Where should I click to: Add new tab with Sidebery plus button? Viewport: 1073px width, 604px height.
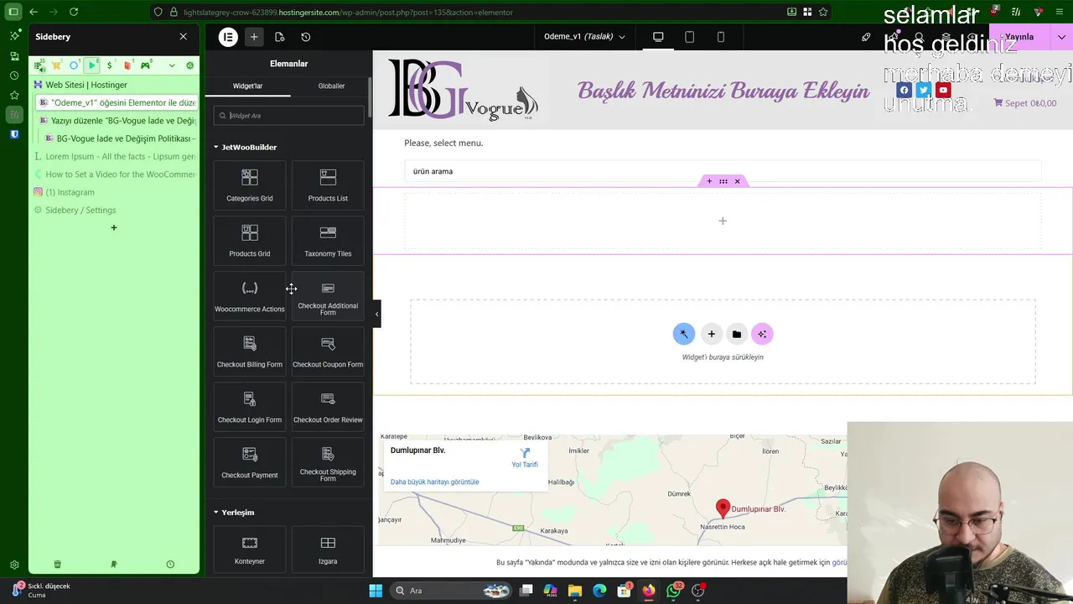click(114, 228)
